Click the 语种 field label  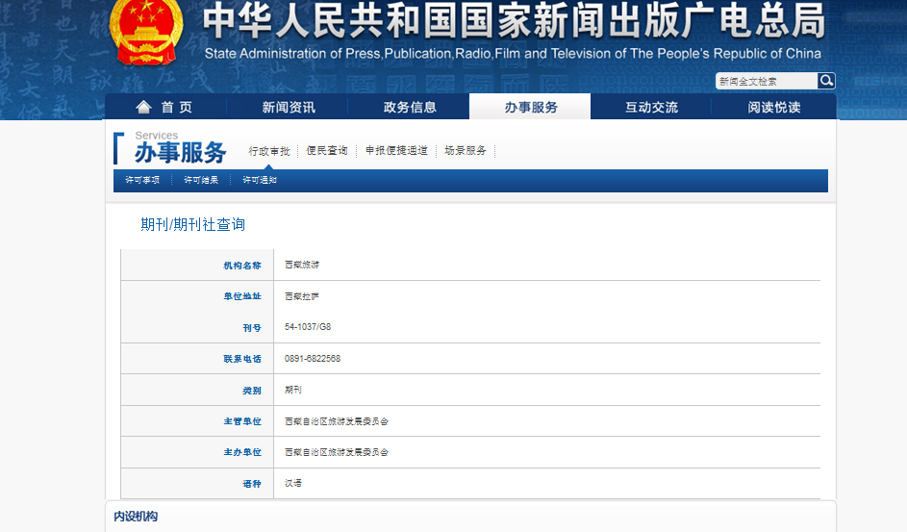[252, 484]
